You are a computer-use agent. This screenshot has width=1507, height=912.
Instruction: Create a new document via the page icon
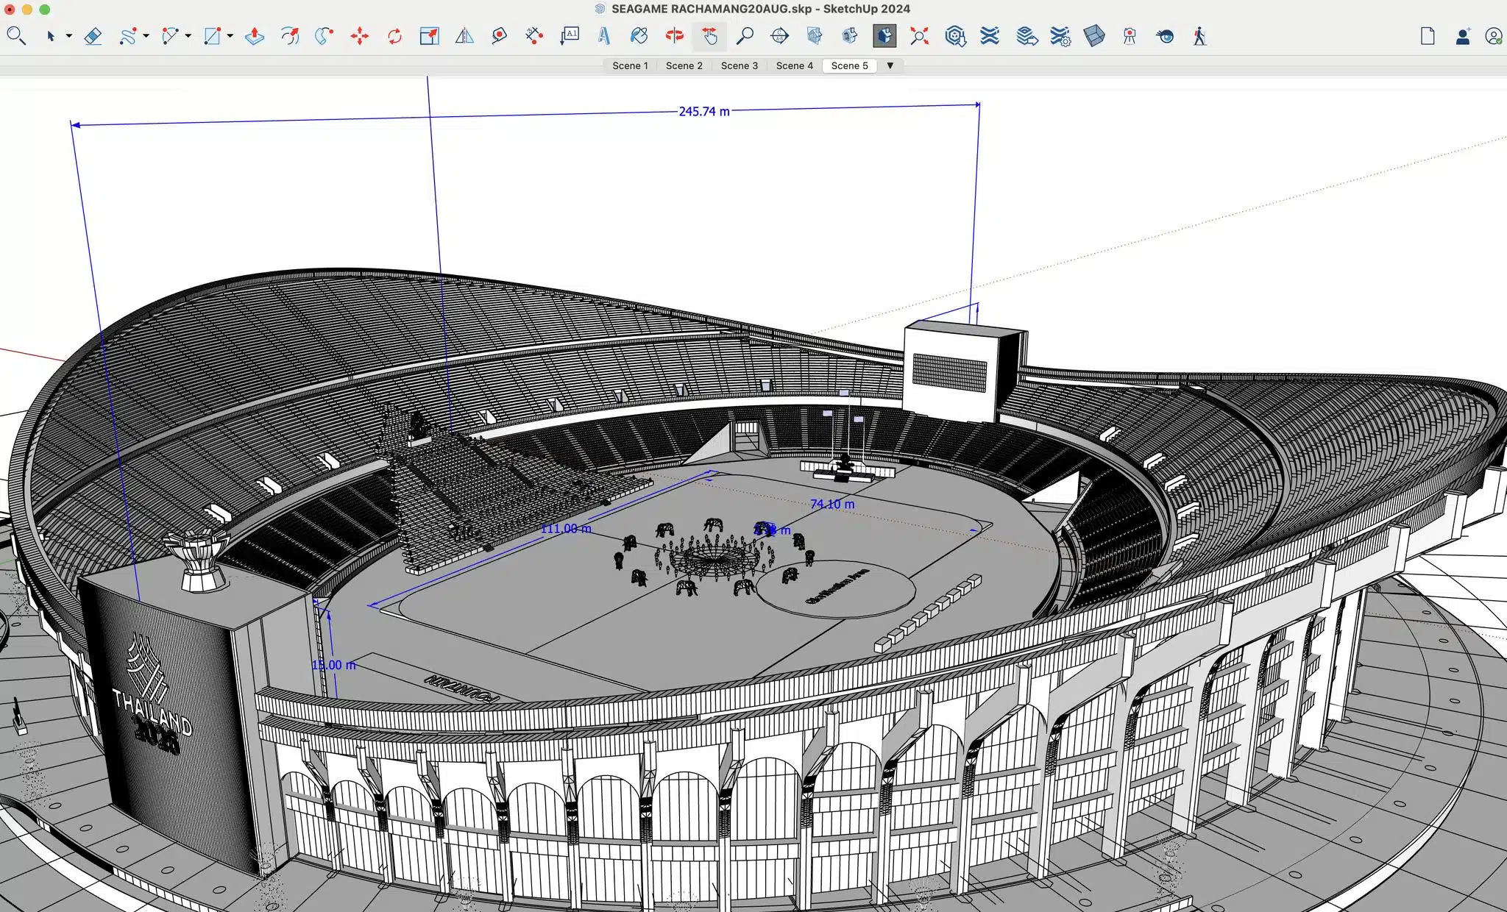tap(1428, 35)
